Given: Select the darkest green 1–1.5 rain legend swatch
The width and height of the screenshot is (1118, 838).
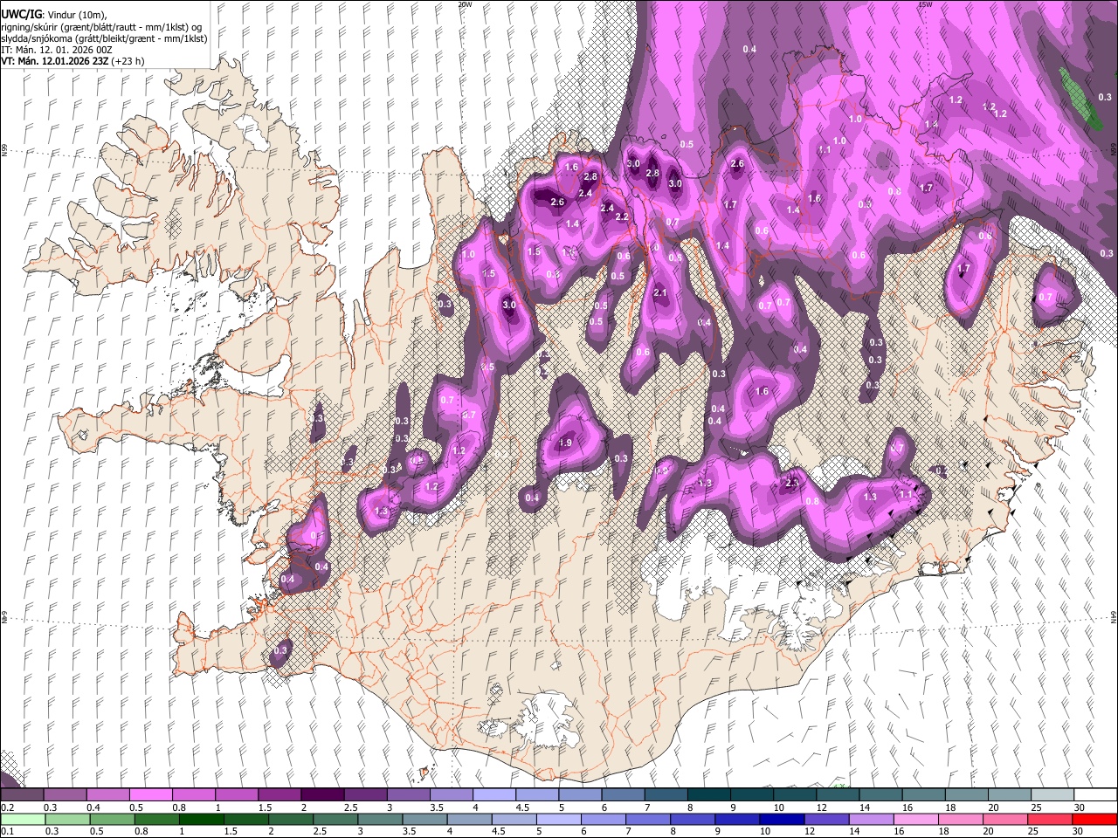Looking at the screenshot, I should [x=202, y=819].
